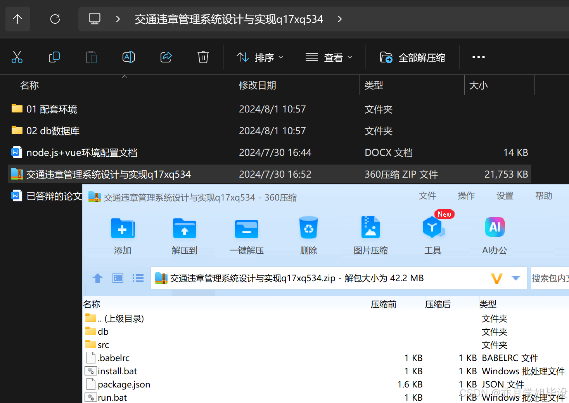Screen dimensions: 569x403
Task: Click the up-level arrow in 360压缩
Action: coord(97,278)
